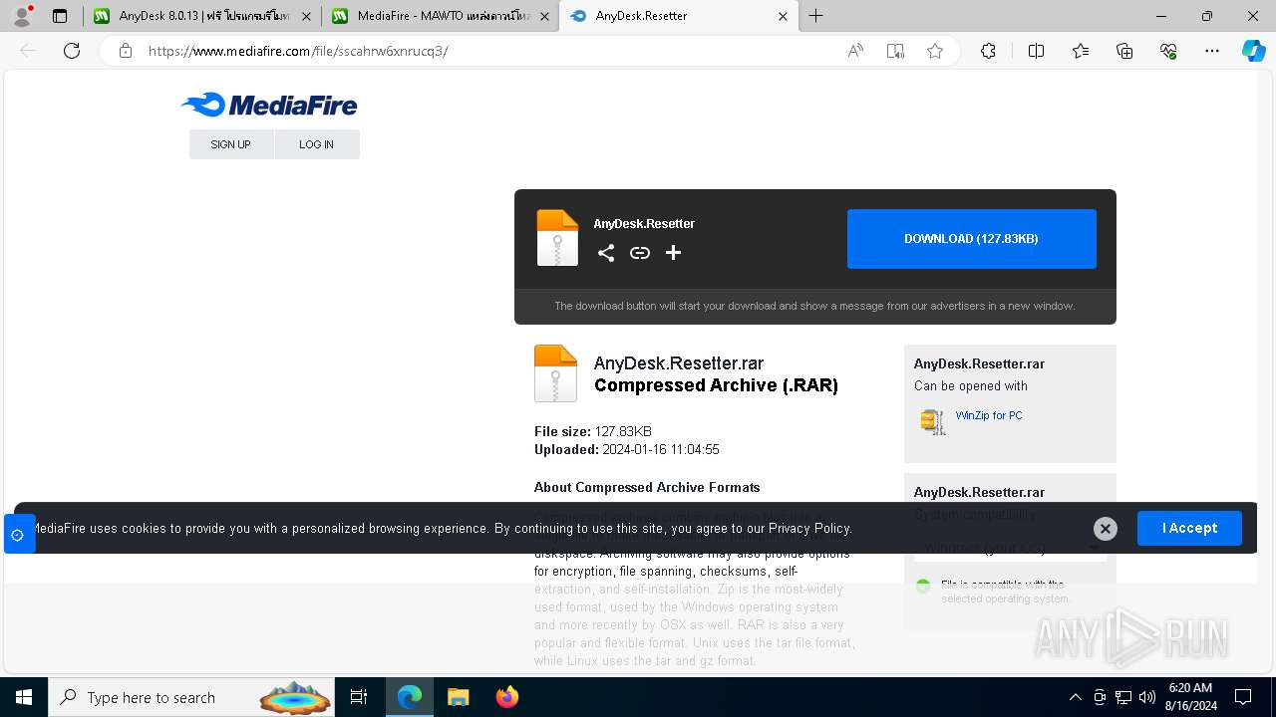Add page to favorites star icon
Viewport: 1276px width, 717px height.
coord(935,51)
